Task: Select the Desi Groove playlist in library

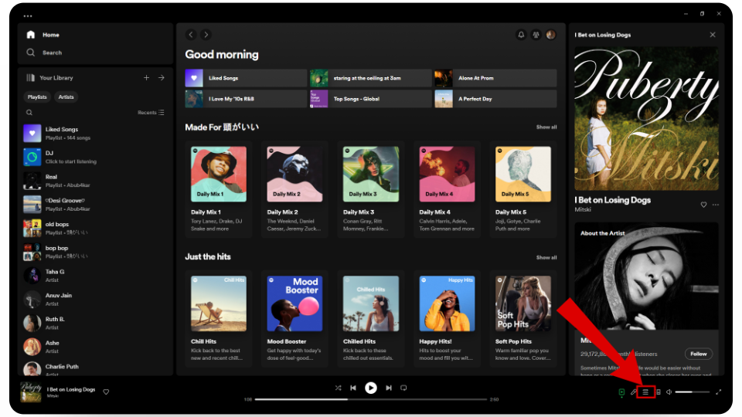Action: (94, 204)
